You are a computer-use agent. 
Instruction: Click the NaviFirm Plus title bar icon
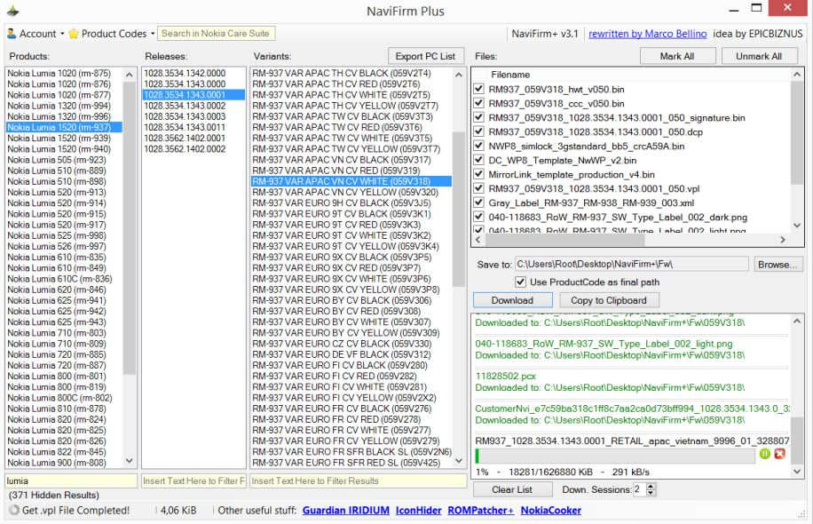click(11, 10)
